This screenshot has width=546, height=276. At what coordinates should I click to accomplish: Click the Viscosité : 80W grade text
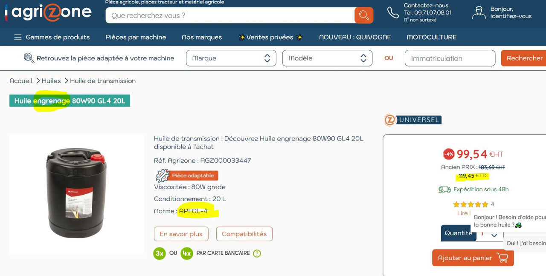[189, 187]
